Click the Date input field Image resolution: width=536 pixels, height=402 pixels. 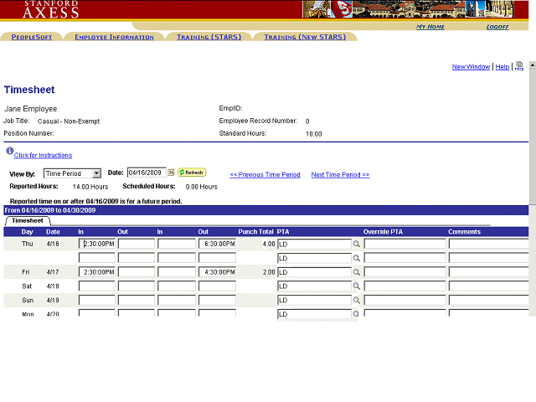click(x=146, y=173)
